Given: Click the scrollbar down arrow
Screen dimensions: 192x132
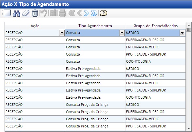Looking at the screenshot, I should [189, 128].
